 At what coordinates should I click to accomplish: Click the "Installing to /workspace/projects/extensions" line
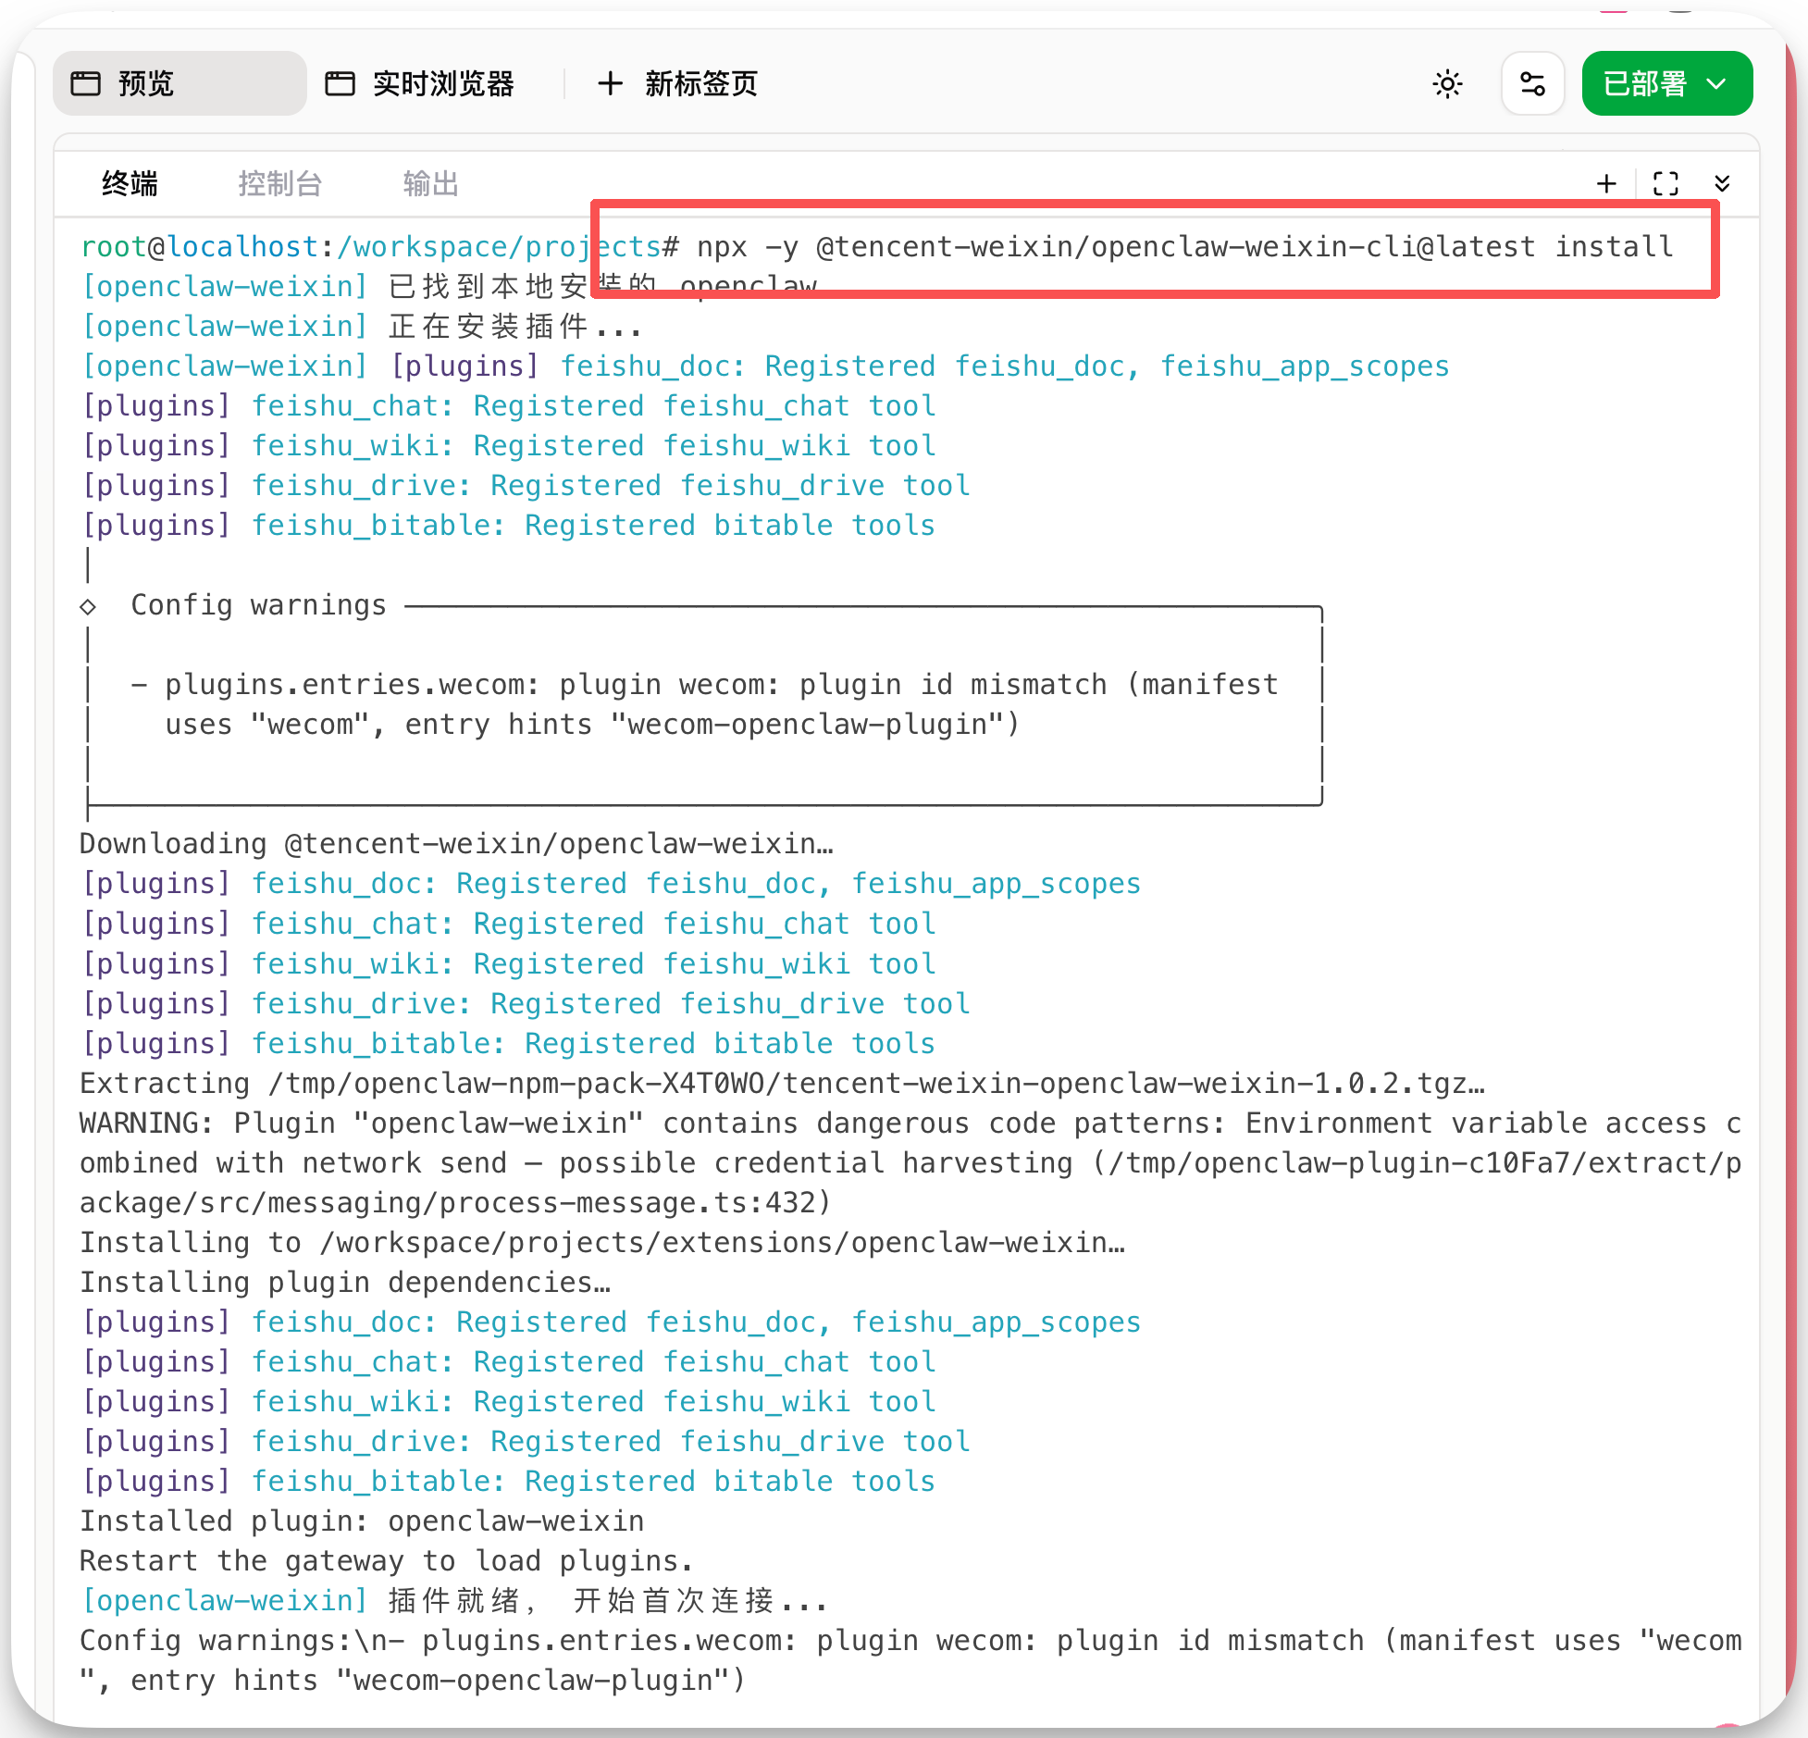602,1243
